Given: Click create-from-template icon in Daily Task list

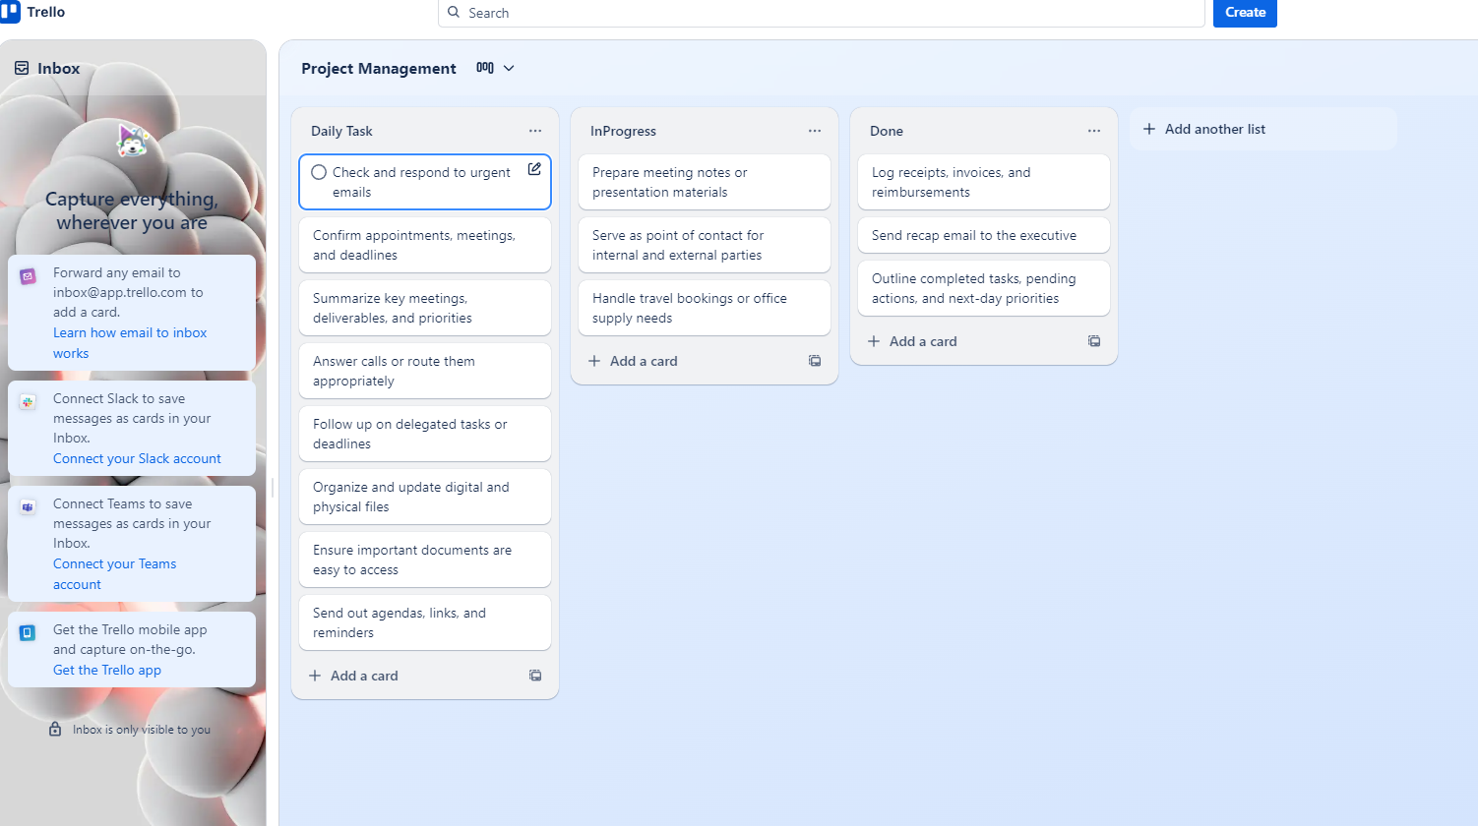Looking at the screenshot, I should 535,676.
